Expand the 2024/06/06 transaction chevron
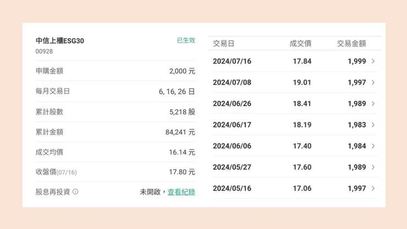Viewport: 407px width, 229px height. tap(373, 146)
